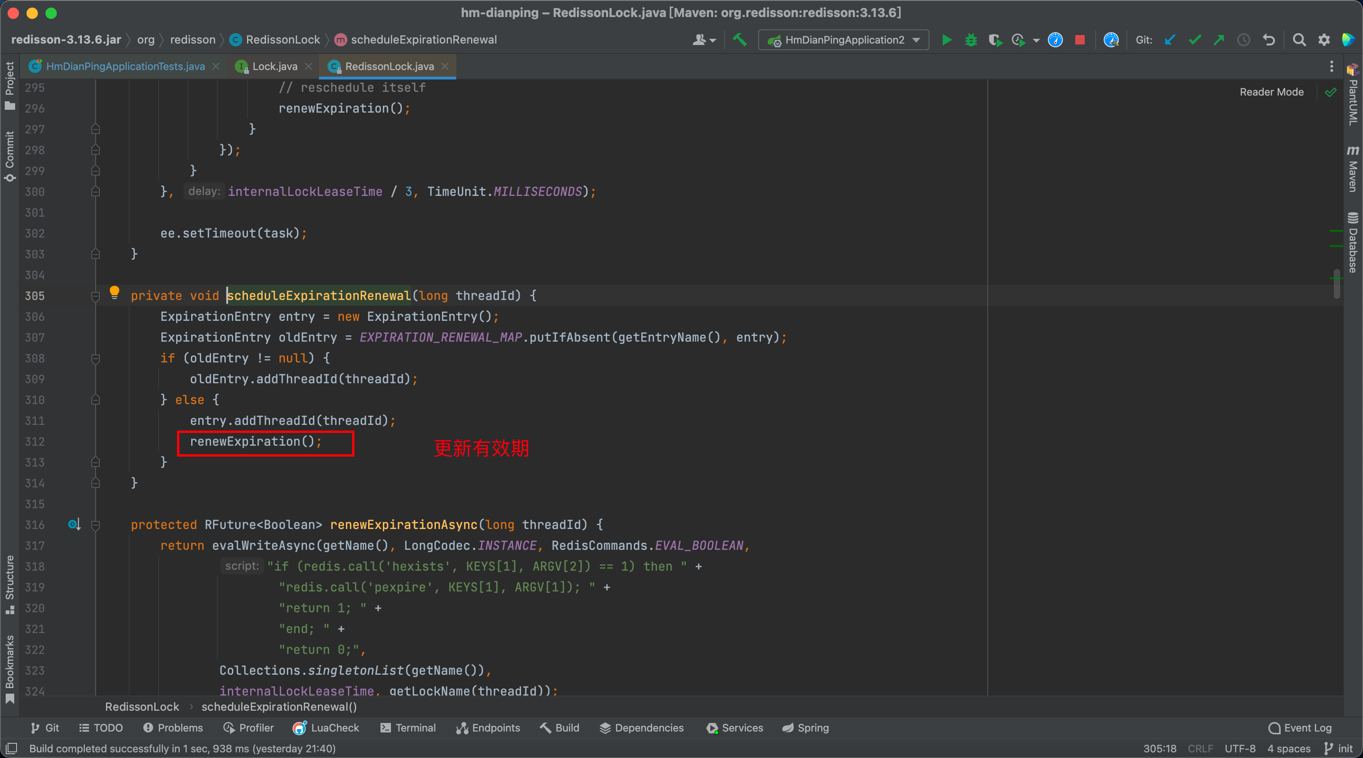Toggle Reader Mode in the editor
This screenshot has width=1363, height=758.
[1272, 92]
